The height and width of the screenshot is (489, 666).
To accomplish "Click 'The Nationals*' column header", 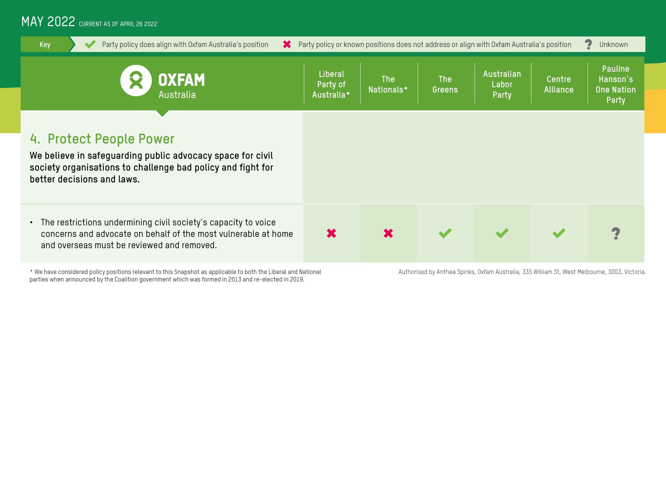I will point(388,84).
